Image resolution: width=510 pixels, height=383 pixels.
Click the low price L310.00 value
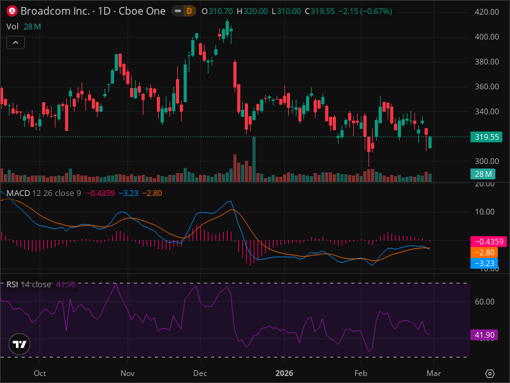tap(286, 11)
